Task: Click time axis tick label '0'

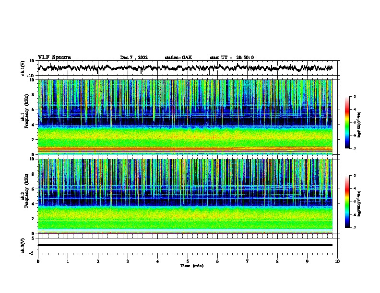Action: point(38,261)
